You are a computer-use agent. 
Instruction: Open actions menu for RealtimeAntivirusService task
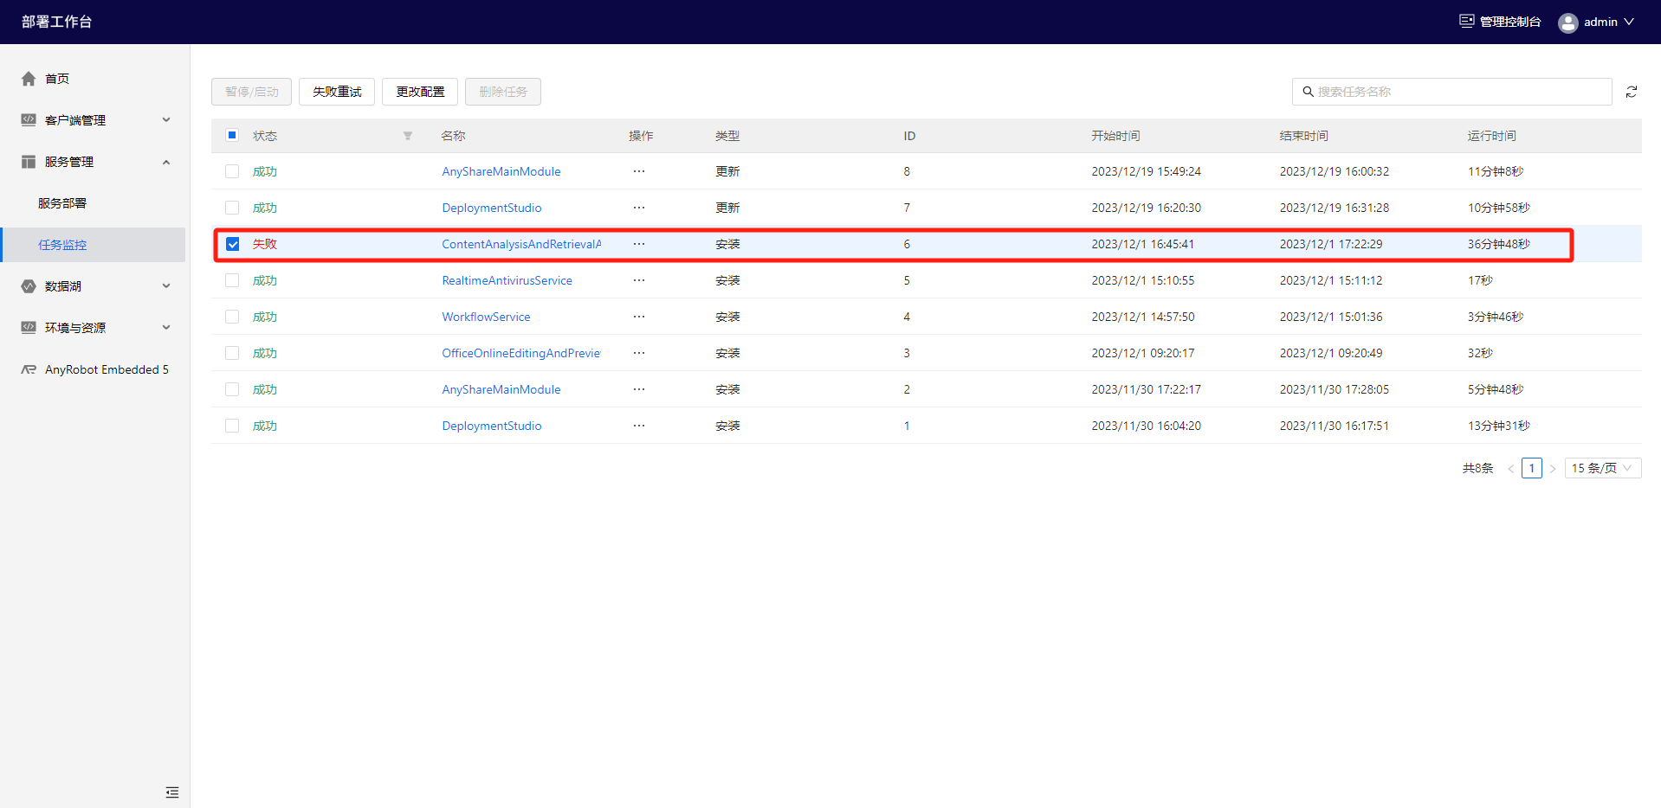[x=639, y=280]
